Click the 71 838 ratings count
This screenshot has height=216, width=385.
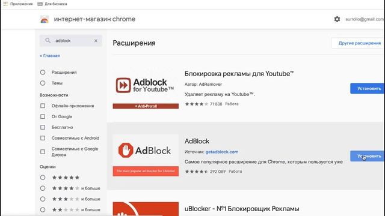click(x=216, y=104)
